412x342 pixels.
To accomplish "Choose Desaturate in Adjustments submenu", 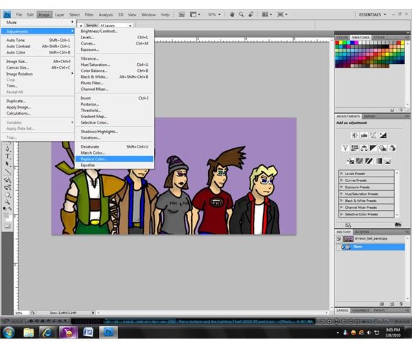I will coord(114,146).
